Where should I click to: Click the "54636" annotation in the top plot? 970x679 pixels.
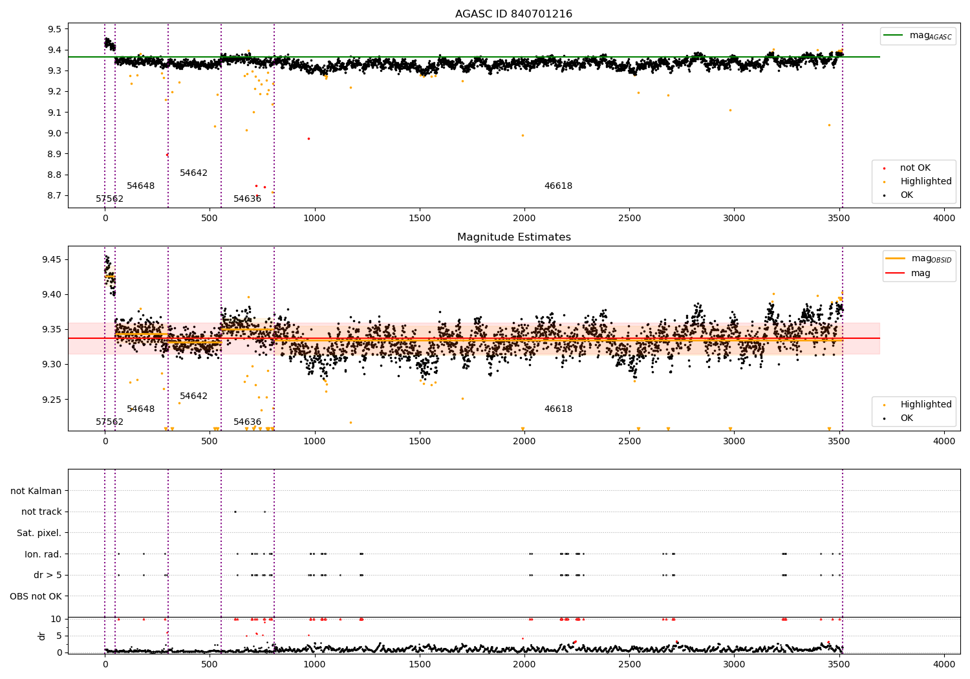(x=248, y=199)
